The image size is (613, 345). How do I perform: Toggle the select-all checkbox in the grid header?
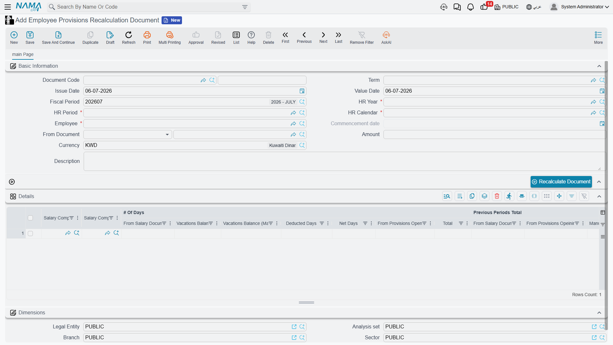pyautogui.click(x=30, y=218)
